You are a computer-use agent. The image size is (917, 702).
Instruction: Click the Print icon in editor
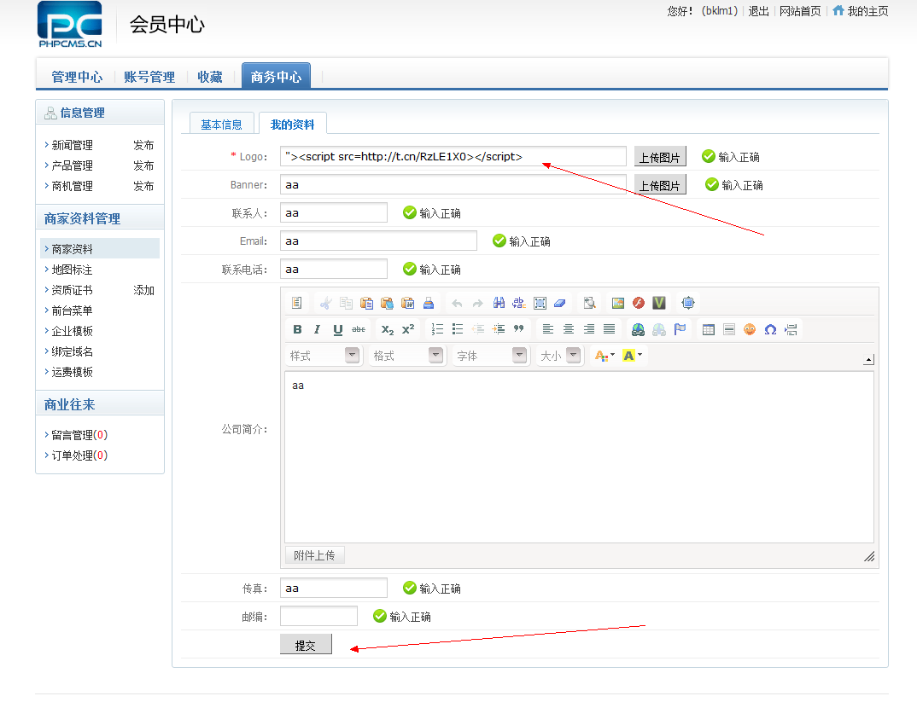pyautogui.click(x=429, y=303)
